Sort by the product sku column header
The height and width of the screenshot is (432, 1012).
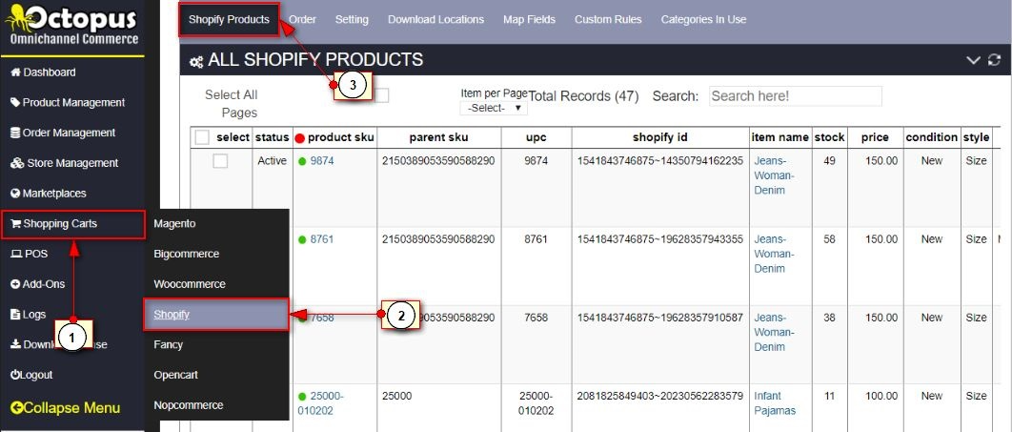pyautogui.click(x=341, y=137)
